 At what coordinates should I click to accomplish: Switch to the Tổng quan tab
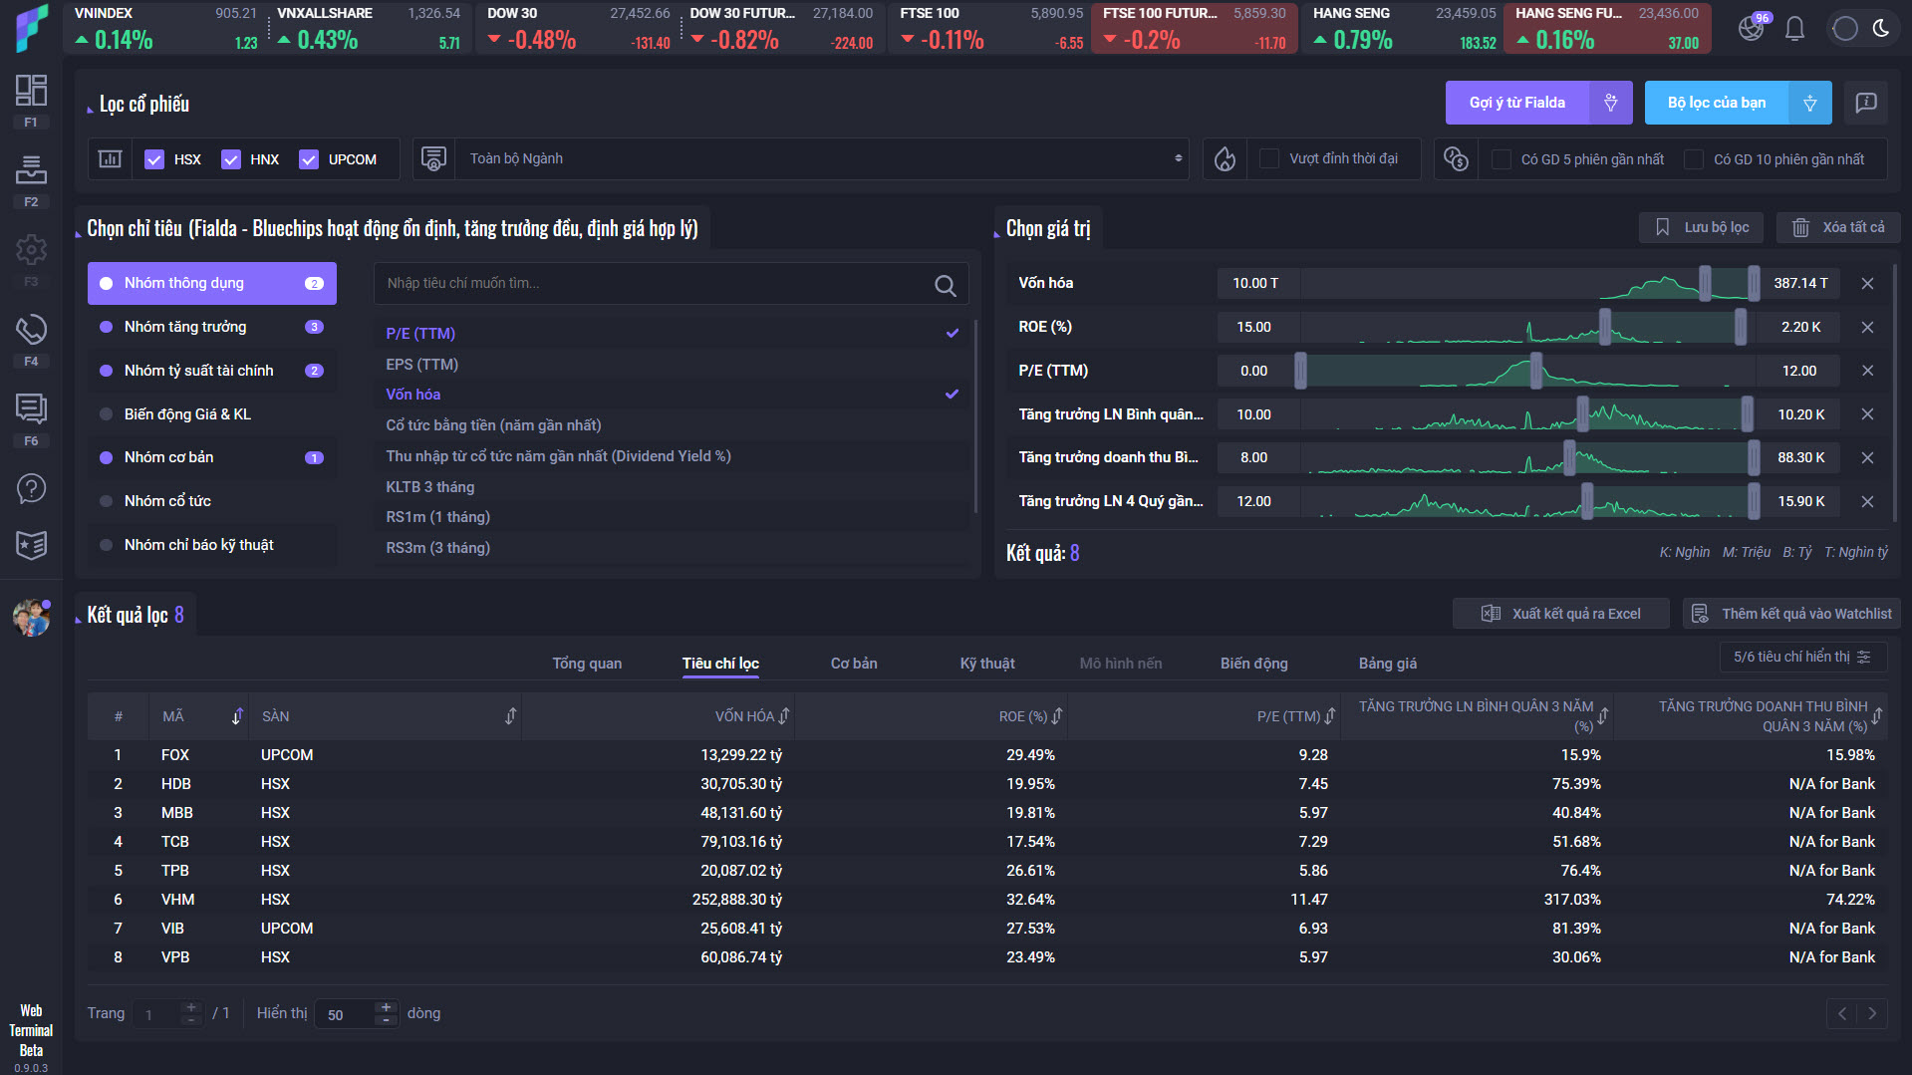pyautogui.click(x=587, y=664)
